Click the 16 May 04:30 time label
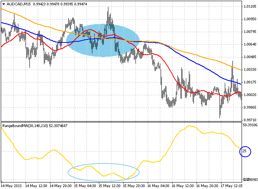Screen dimensions: 258x189 tap(158, 185)
